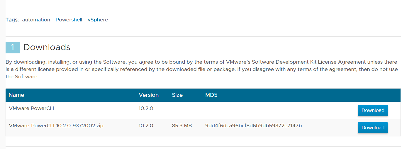Download the VMware PowerCLI package

(373, 111)
